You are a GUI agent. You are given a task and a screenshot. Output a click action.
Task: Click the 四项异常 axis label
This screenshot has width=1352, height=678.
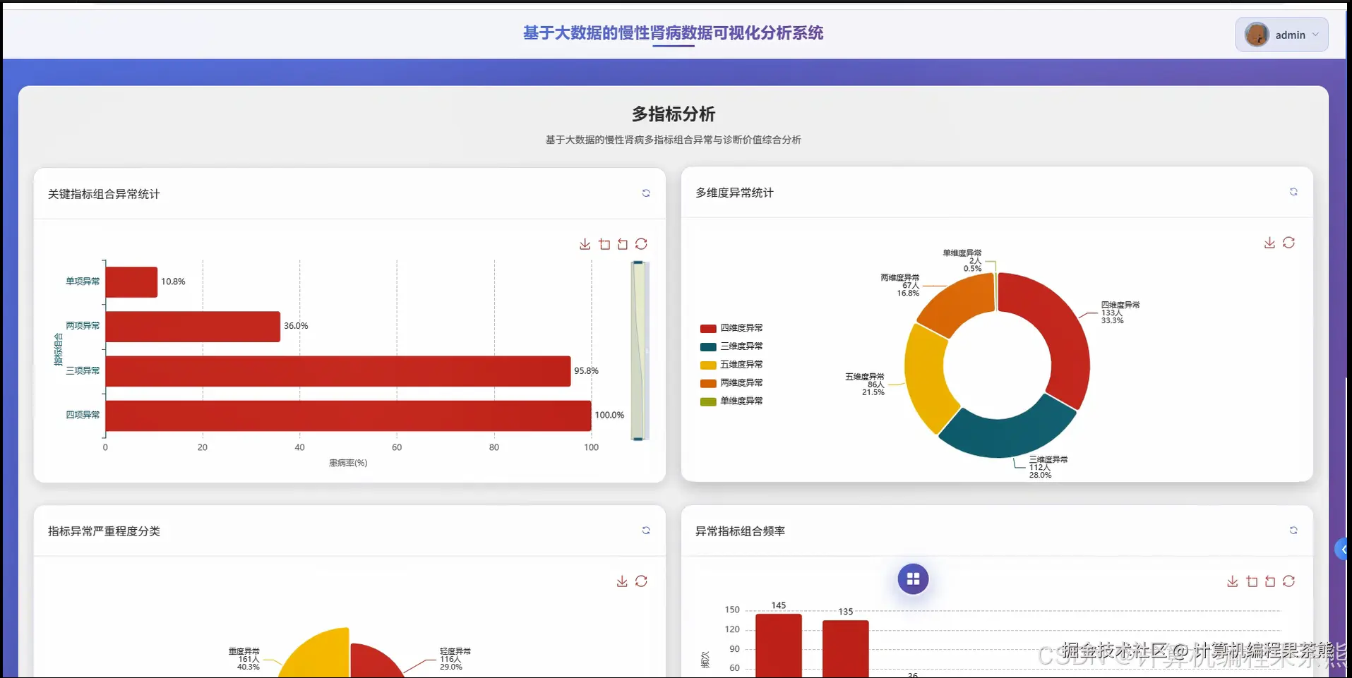(83, 415)
